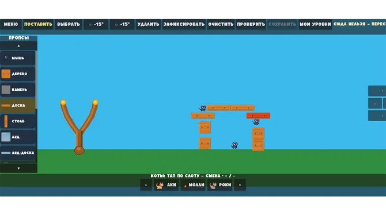Select the red highlighted plank
386x216 pixels.
(258, 115)
